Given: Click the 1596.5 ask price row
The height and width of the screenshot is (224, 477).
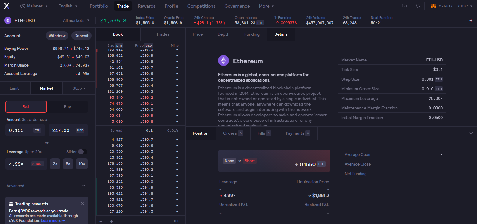Looking at the screenshot, I should 141,79.
